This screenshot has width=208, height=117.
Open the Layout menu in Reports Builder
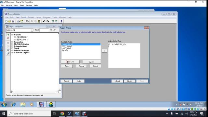pyautogui.click(x=38, y=17)
